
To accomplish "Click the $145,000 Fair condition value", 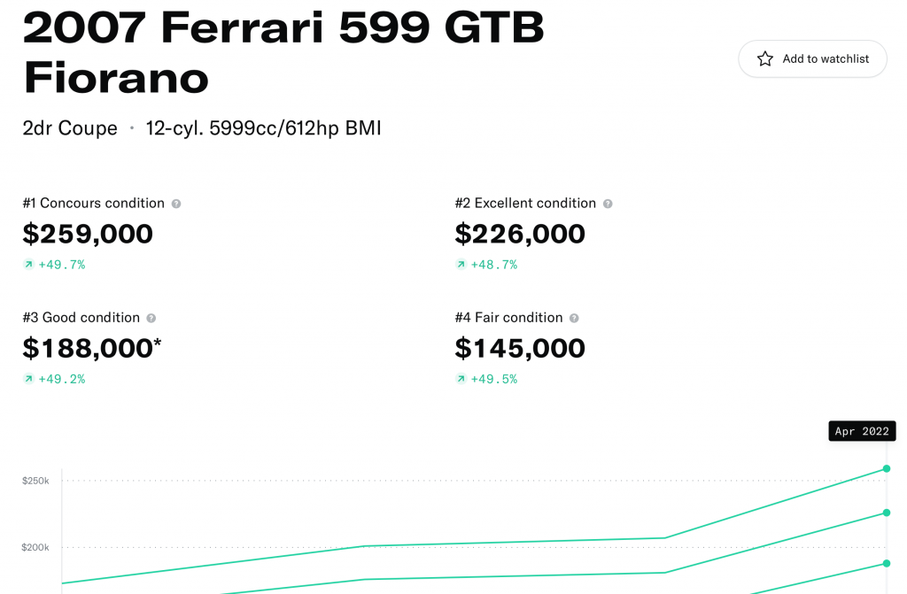I will tap(520, 348).
